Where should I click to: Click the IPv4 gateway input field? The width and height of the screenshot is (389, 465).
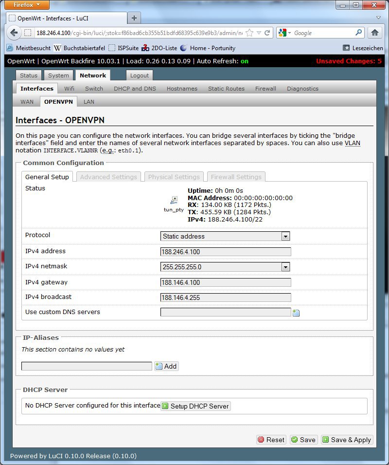point(226,282)
